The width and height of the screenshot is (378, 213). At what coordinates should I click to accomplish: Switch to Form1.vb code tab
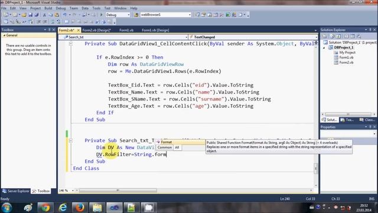point(126,30)
